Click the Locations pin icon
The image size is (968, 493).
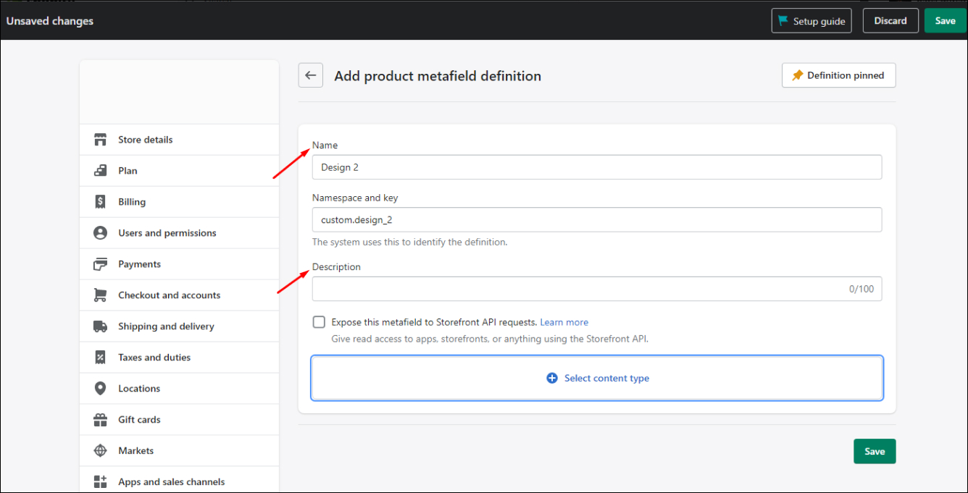[101, 389]
